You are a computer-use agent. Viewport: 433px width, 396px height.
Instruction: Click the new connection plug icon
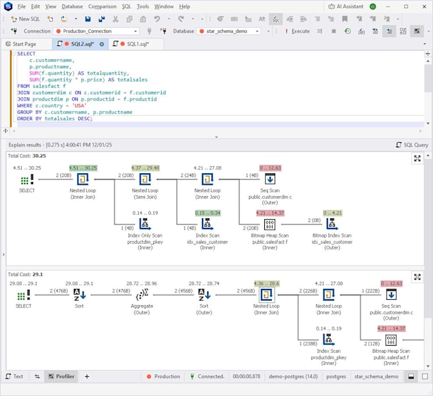[14, 31]
